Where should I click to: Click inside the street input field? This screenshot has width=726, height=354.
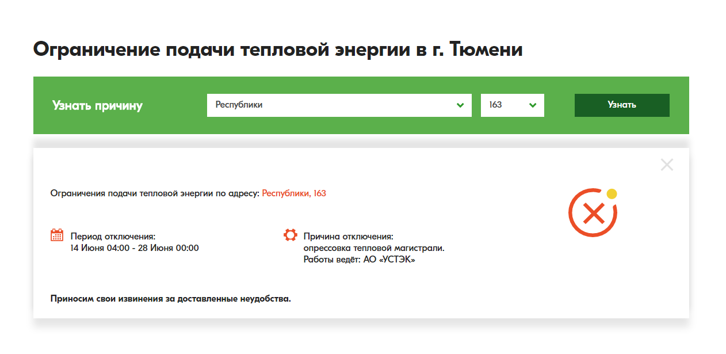[316, 105]
